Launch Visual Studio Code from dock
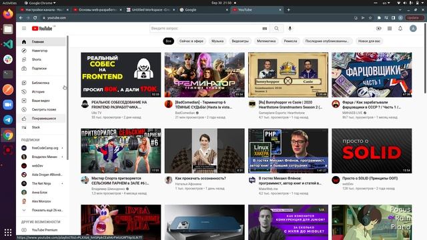 [x=8, y=44]
